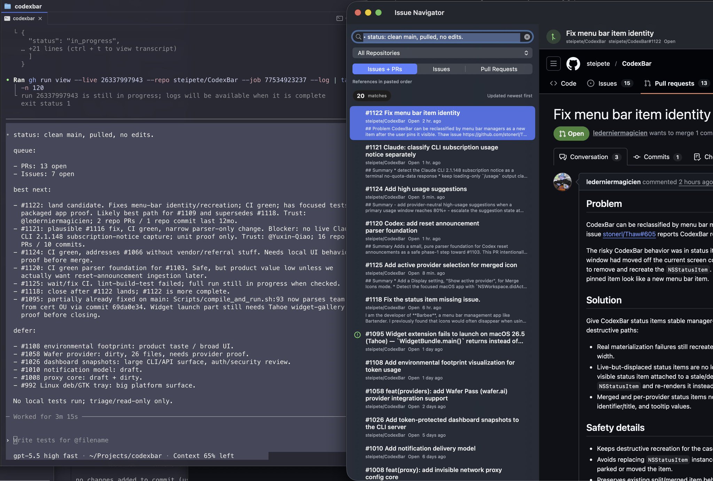Click inside the Issue Navigator search field
The height and width of the screenshot is (481, 713).
pos(442,37)
